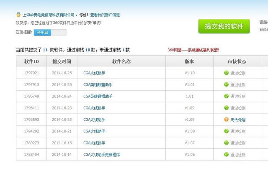
Task: Open CGA英雄联盟助手 link in row 1796749
Action: tap(98, 97)
